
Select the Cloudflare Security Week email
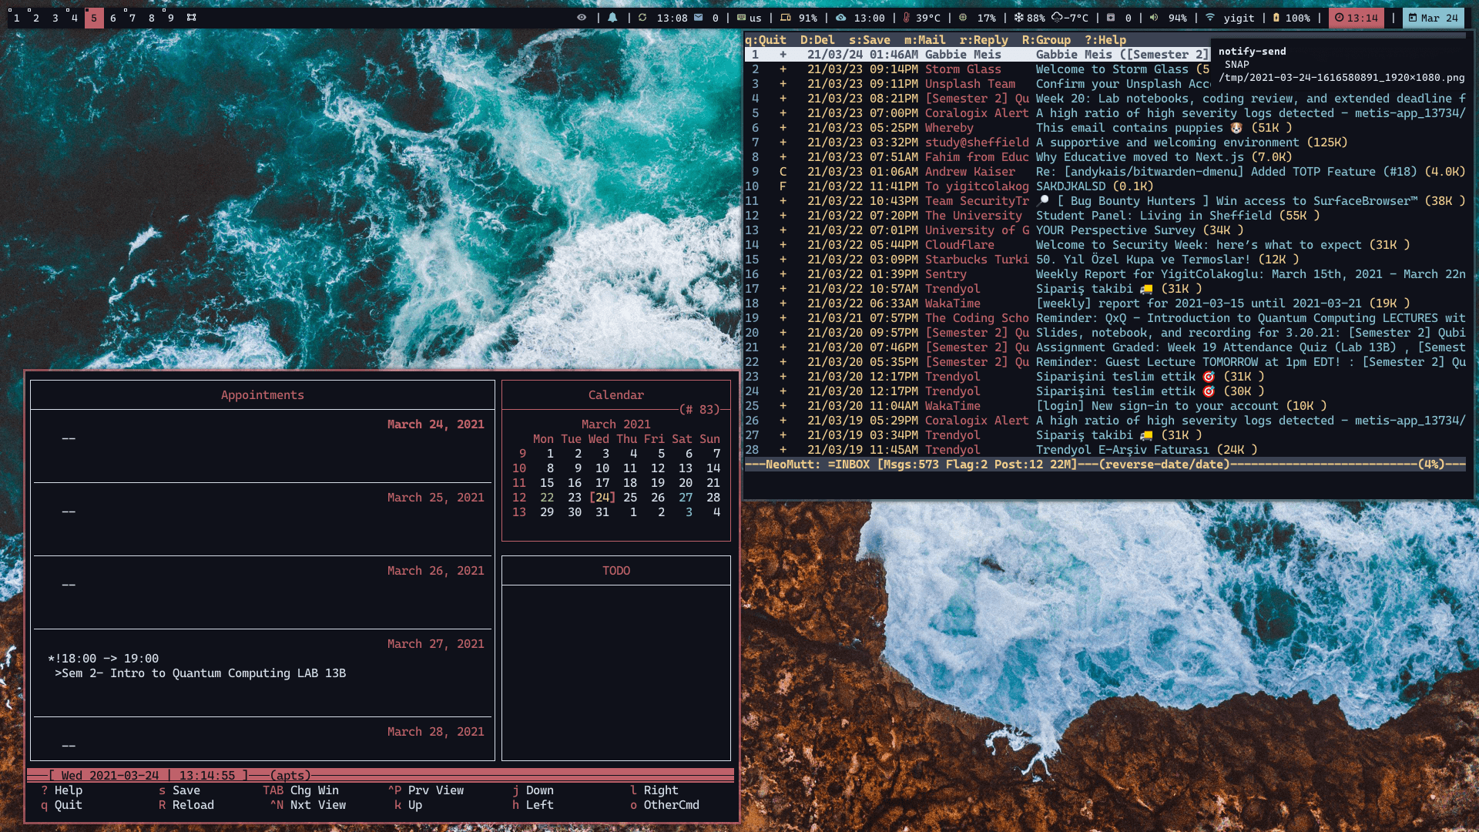point(1105,245)
